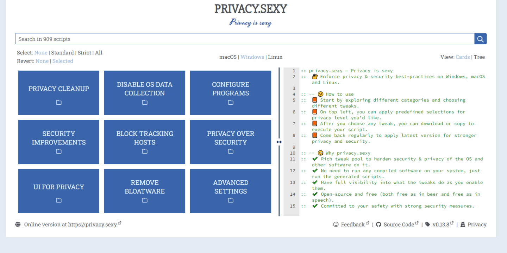The image size is (507, 253).
Task: Click code line 10 'Why privacy.sexy'
Action: (336, 153)
